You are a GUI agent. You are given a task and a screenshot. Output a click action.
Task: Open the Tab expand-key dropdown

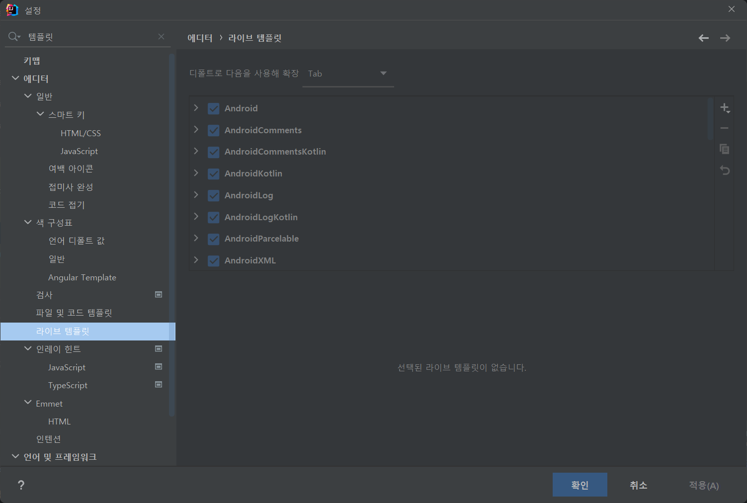click(x=348, y=74)
